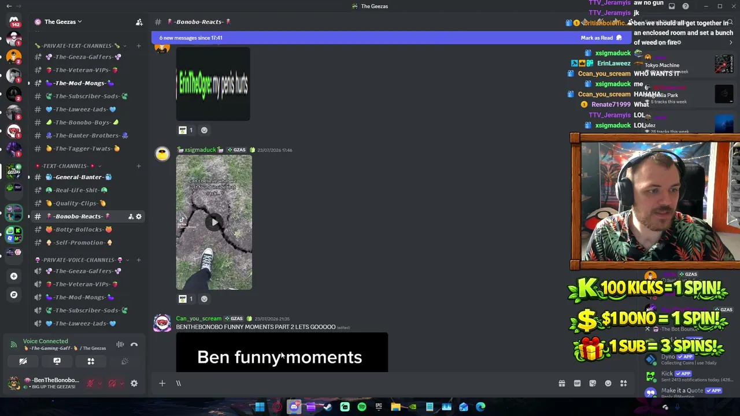This screenshot has width=740, height=416.
Task: Open the voice soundboard icon
Action: coord(124,361)
